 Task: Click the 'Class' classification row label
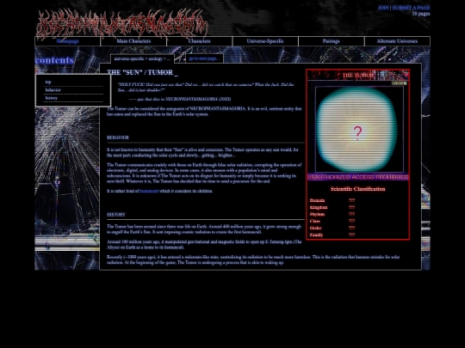click(314, 221)
